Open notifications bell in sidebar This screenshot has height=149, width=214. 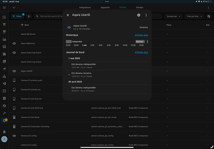[4, 132]
